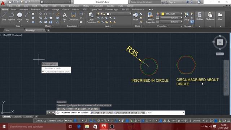Click the Mirror tool icon

pos(46,18)
